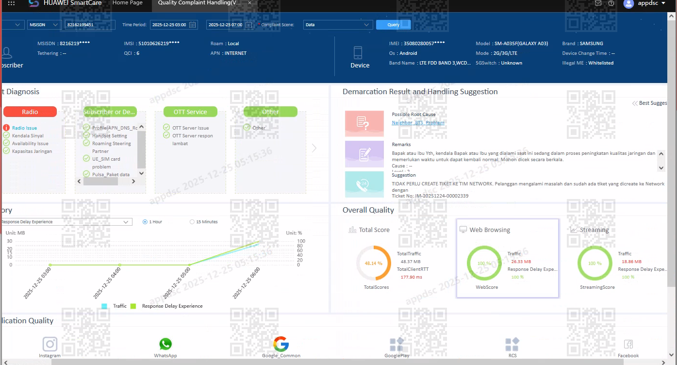Open the Neighbor_BTS_Problem link
The height and width of the screenshot is (365, 677).
pyautogui.click(x=418, y=123)
